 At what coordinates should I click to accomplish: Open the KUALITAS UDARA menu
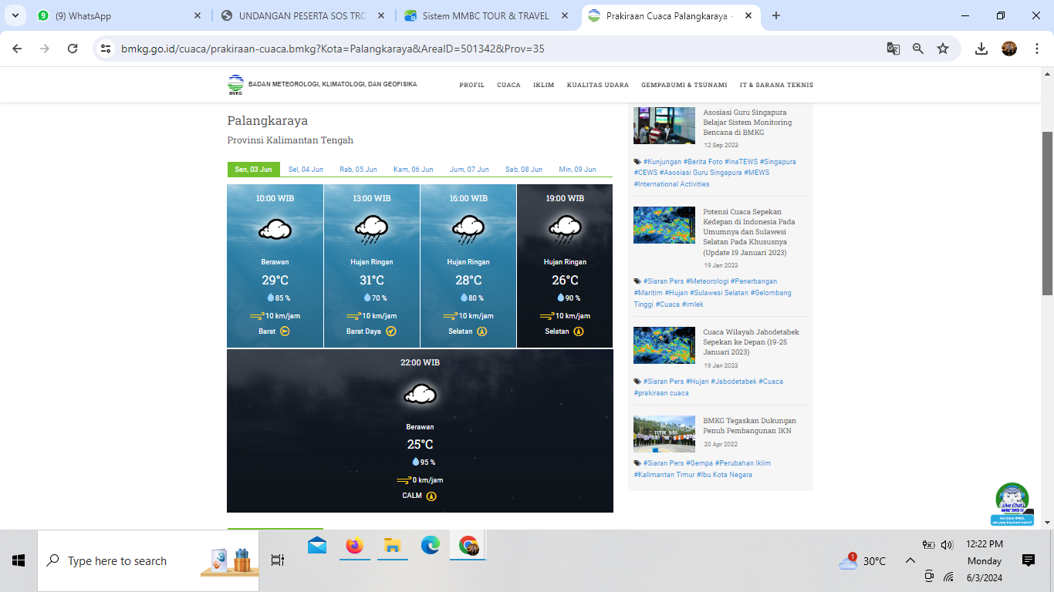[597, 85]
